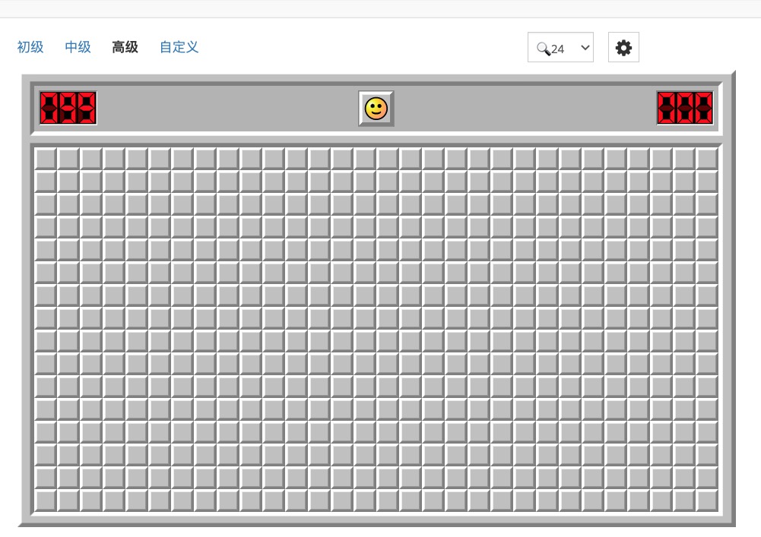Reveal the bottom-right corner cell
Viewport: 761px width, 537px height.
pos(707,501)
